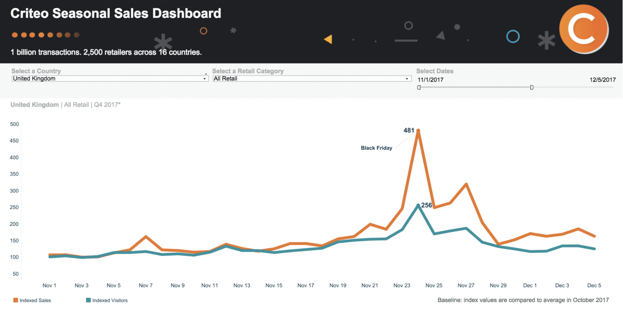Click the 500 y-axis value
Screen dimensions: 623x316
tap(15, 124)
